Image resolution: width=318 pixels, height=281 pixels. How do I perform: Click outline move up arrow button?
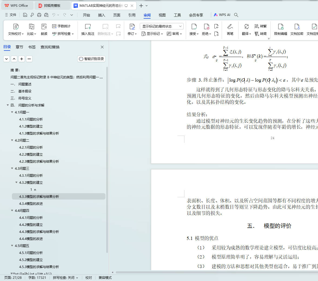tap(14, 59)
